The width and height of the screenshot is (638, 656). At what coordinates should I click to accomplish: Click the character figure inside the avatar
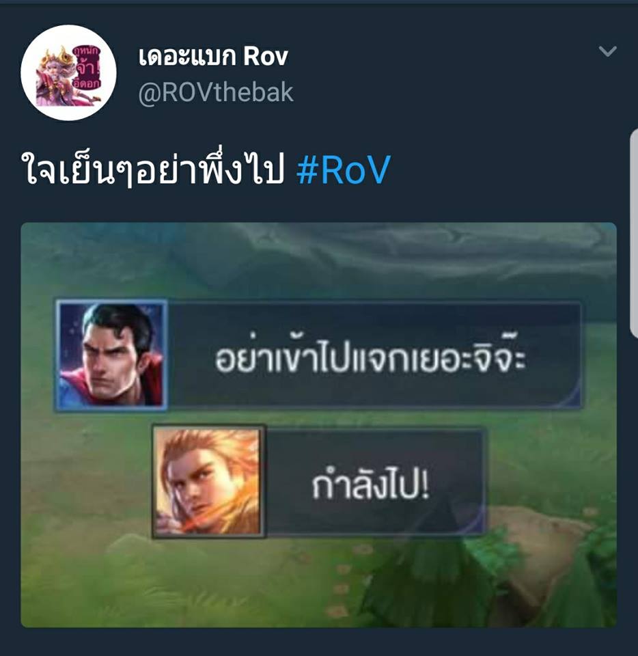click(x=53, y=77)
